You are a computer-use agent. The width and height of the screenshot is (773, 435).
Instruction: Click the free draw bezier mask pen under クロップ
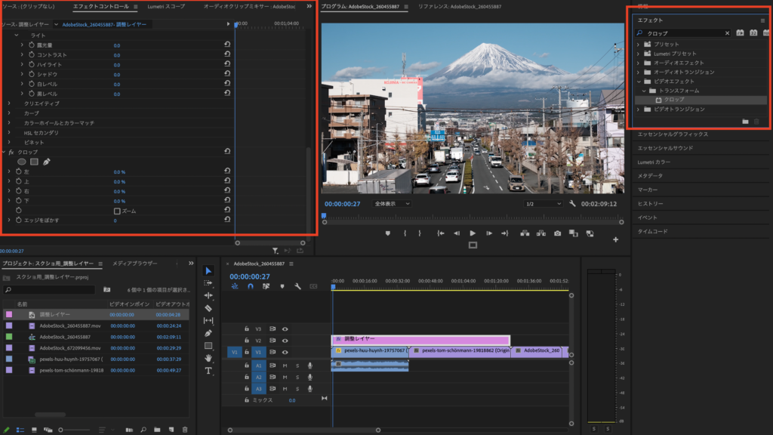47,162
